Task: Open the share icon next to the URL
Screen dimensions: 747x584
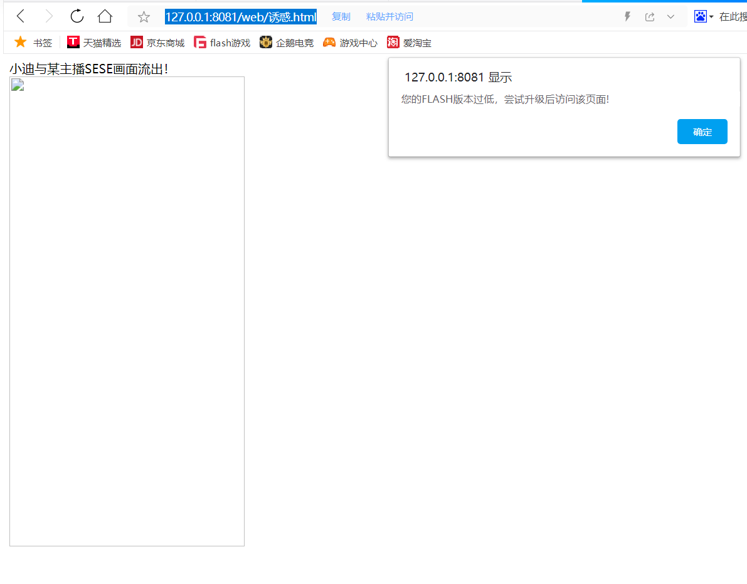Action: (650, 16)
